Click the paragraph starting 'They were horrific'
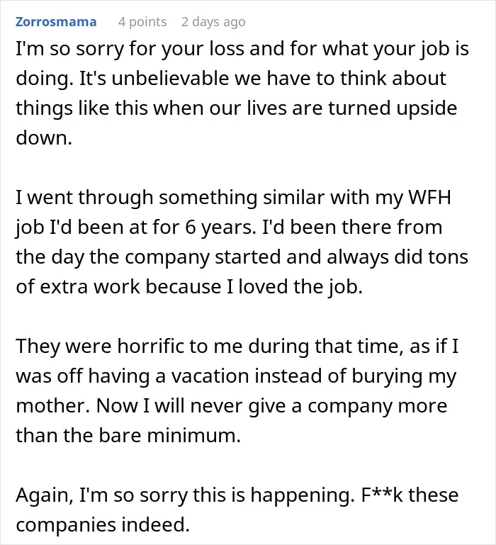The height and width of the screenshot is (545, 496). (x=237, y=391)
